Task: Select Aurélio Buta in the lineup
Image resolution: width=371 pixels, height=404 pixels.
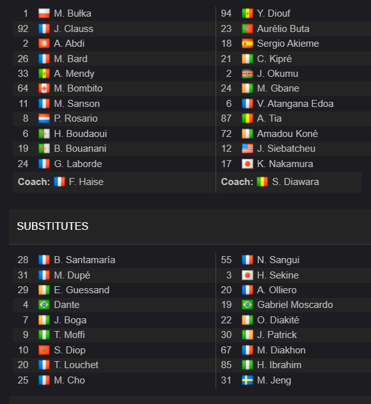Action: (x=283, y=29)
